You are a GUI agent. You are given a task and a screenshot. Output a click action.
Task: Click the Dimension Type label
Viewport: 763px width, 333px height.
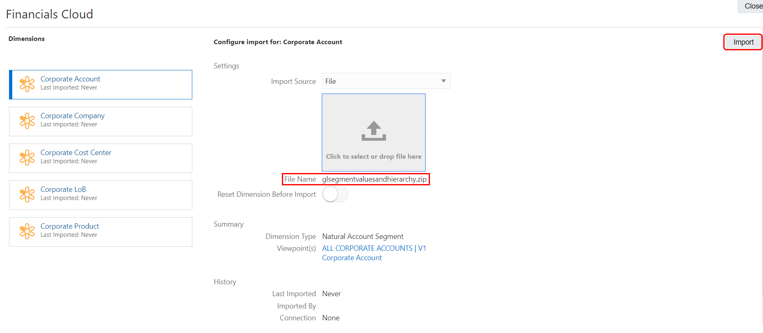pos(290,236)
